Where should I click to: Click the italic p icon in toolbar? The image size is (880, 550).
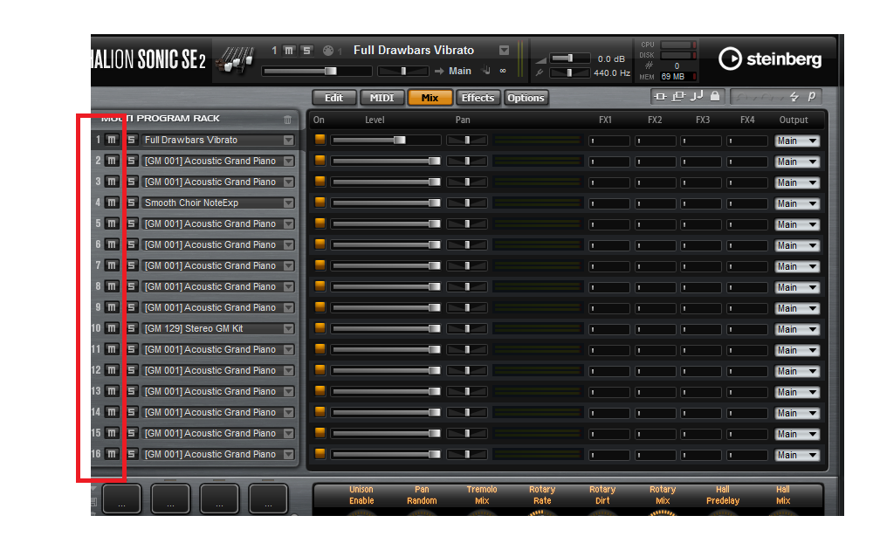[x=812, y=97]
